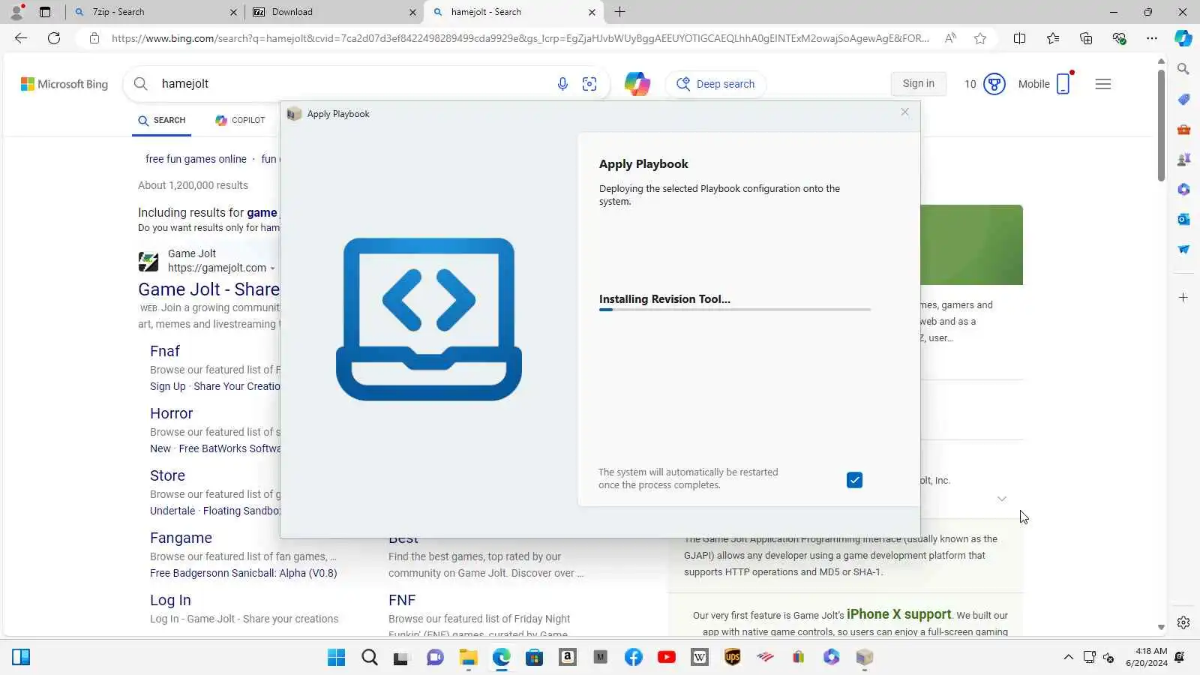Expand the right panel chevron below Inc.
The image size is (1200, 675).
click(x=1002, y=499)
